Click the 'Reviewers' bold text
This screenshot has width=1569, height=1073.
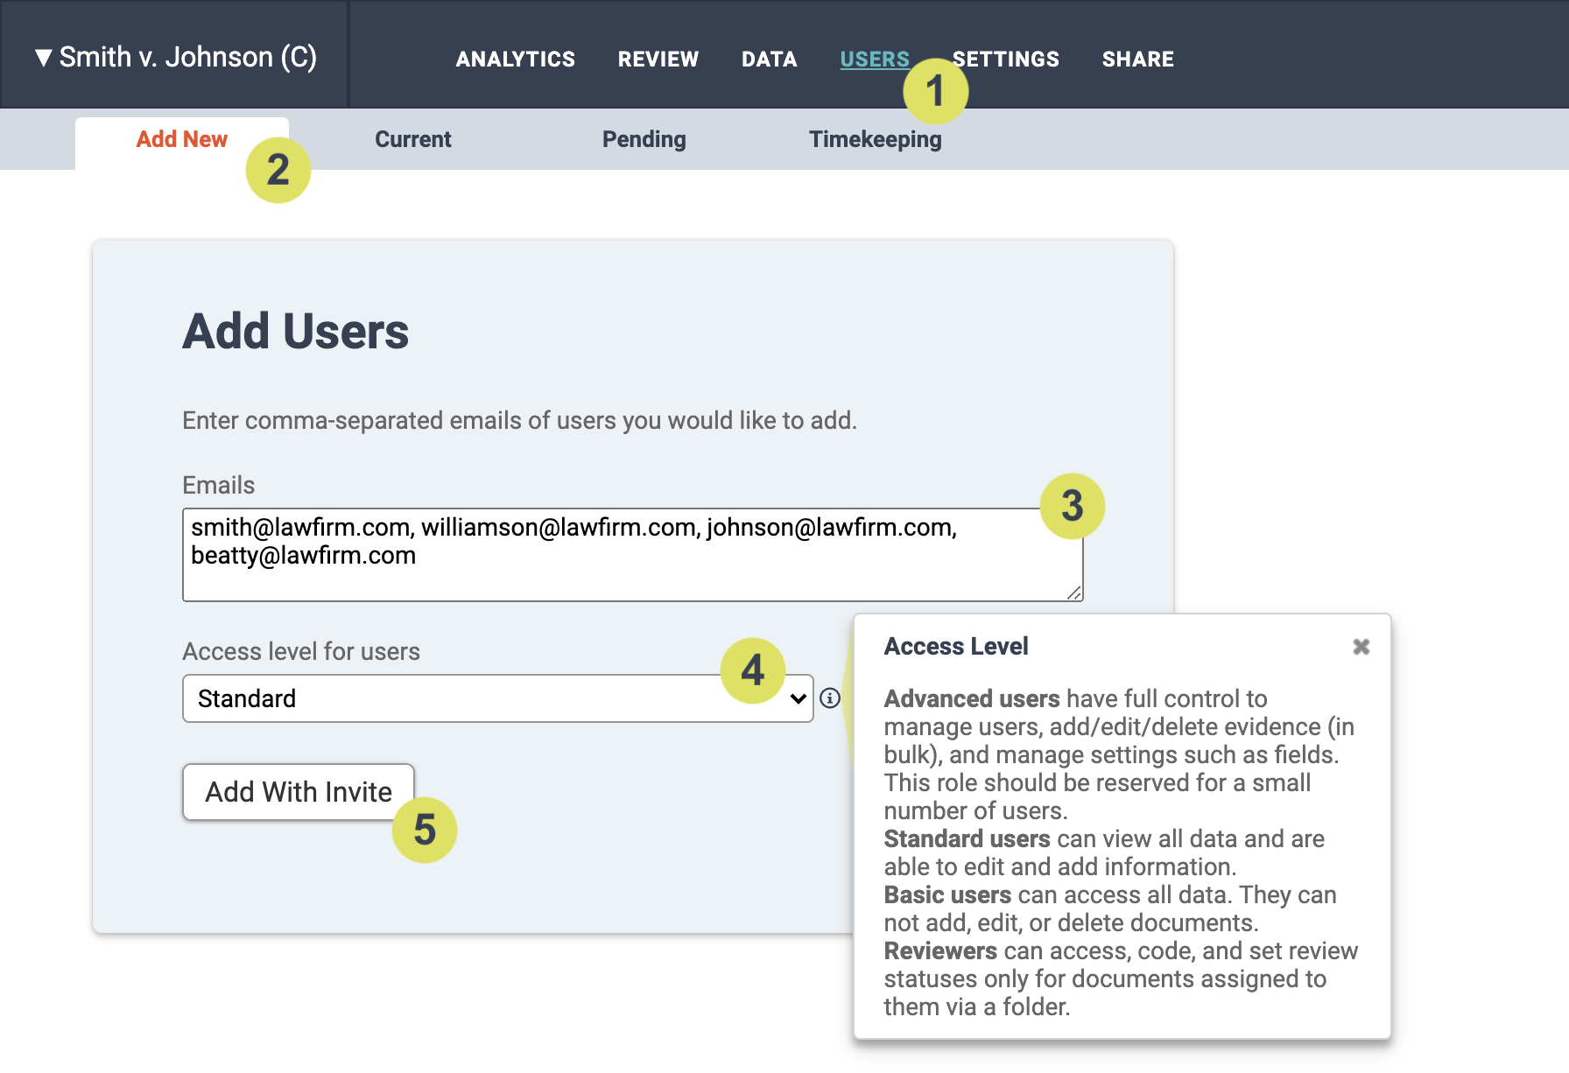940,951
